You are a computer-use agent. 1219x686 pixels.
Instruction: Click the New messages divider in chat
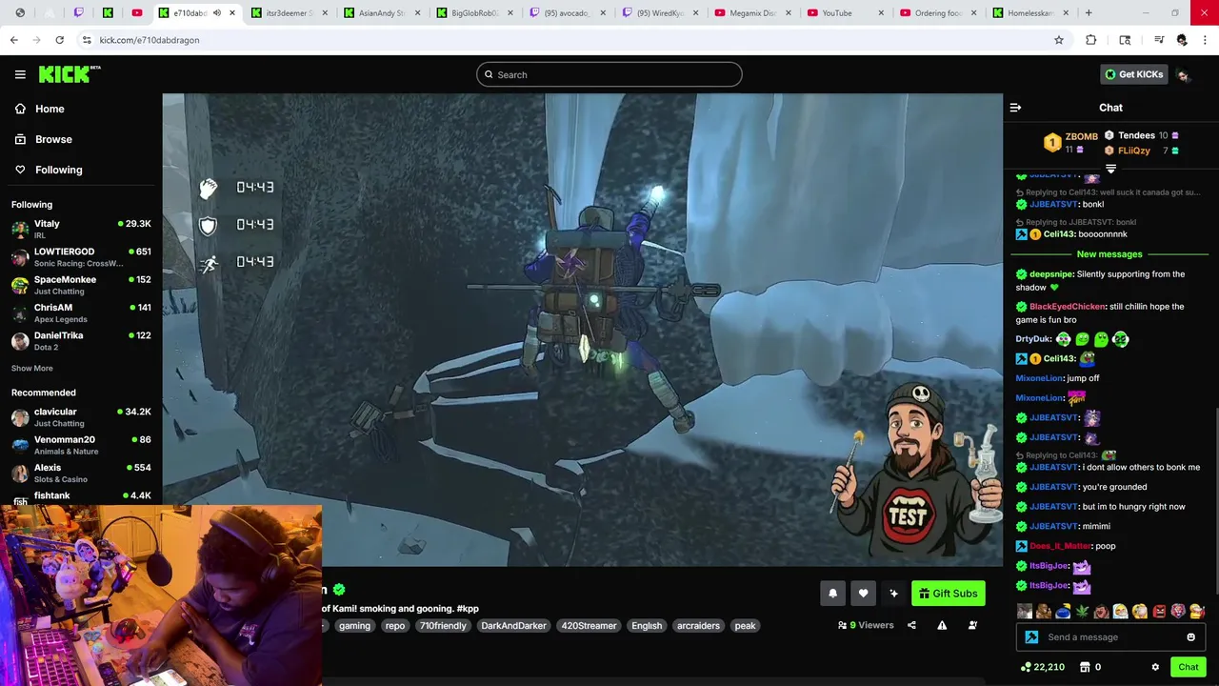coord(1109,254)
